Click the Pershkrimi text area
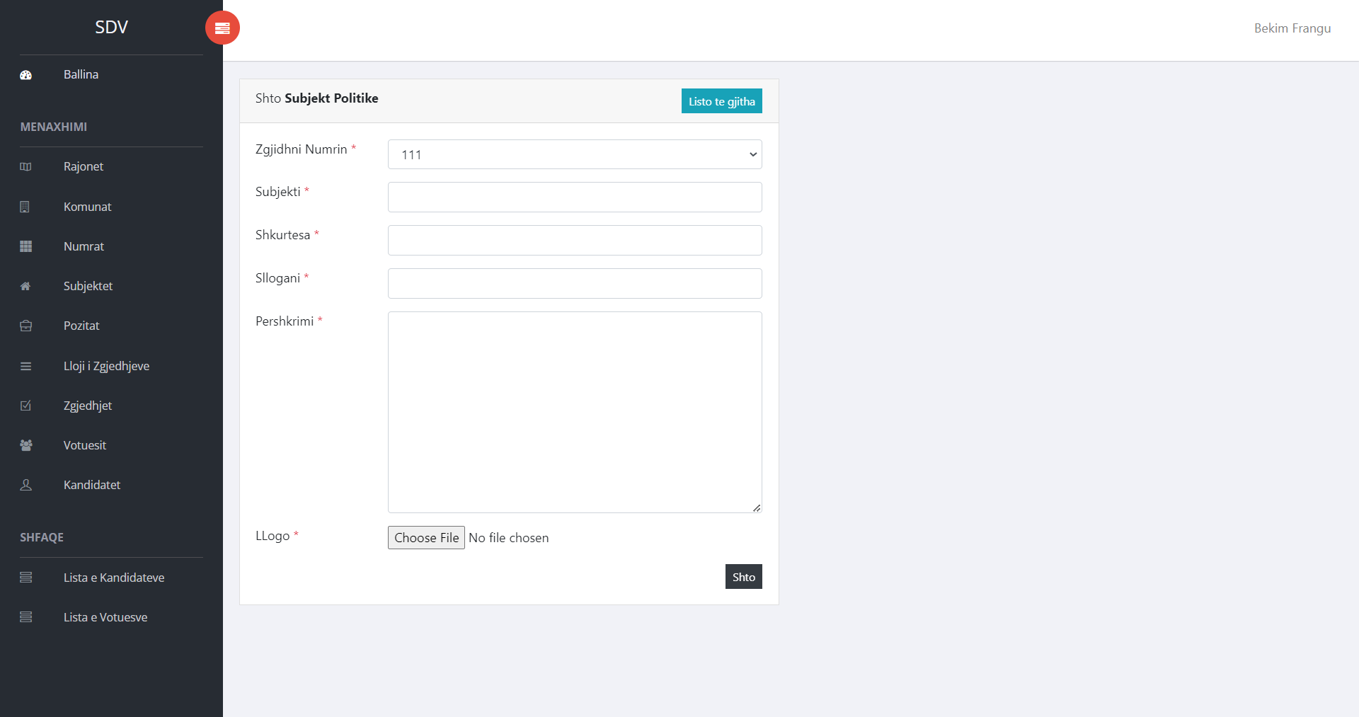Viewport: 1359px width, 717px height. point(575,412)
